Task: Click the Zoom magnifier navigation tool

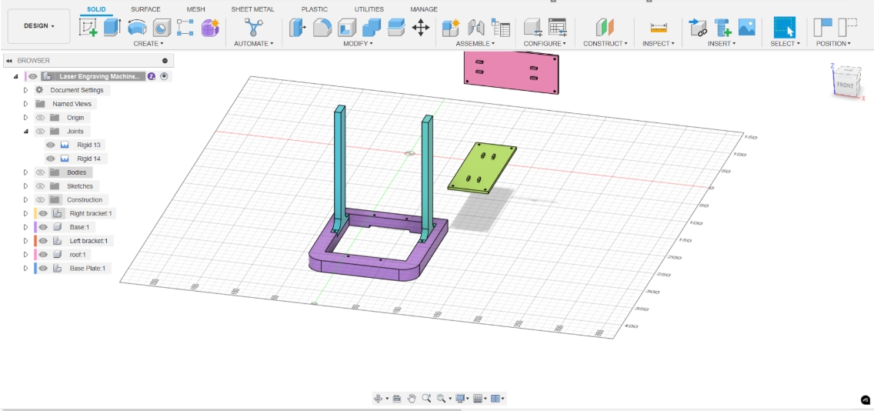Action: pyautogui.click(x=426, y=398)
